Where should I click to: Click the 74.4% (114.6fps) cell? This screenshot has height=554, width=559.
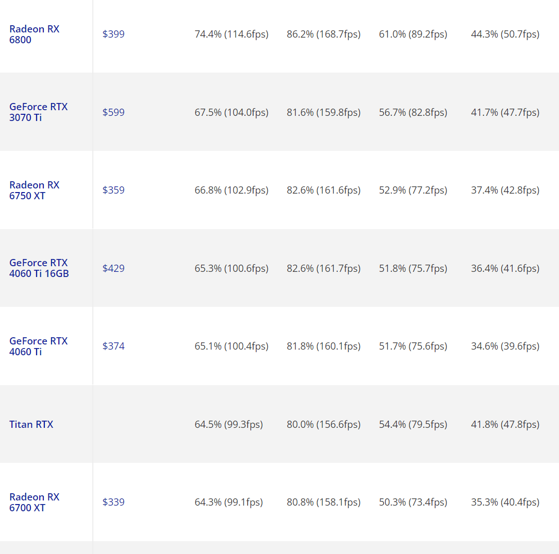[232, 34]
